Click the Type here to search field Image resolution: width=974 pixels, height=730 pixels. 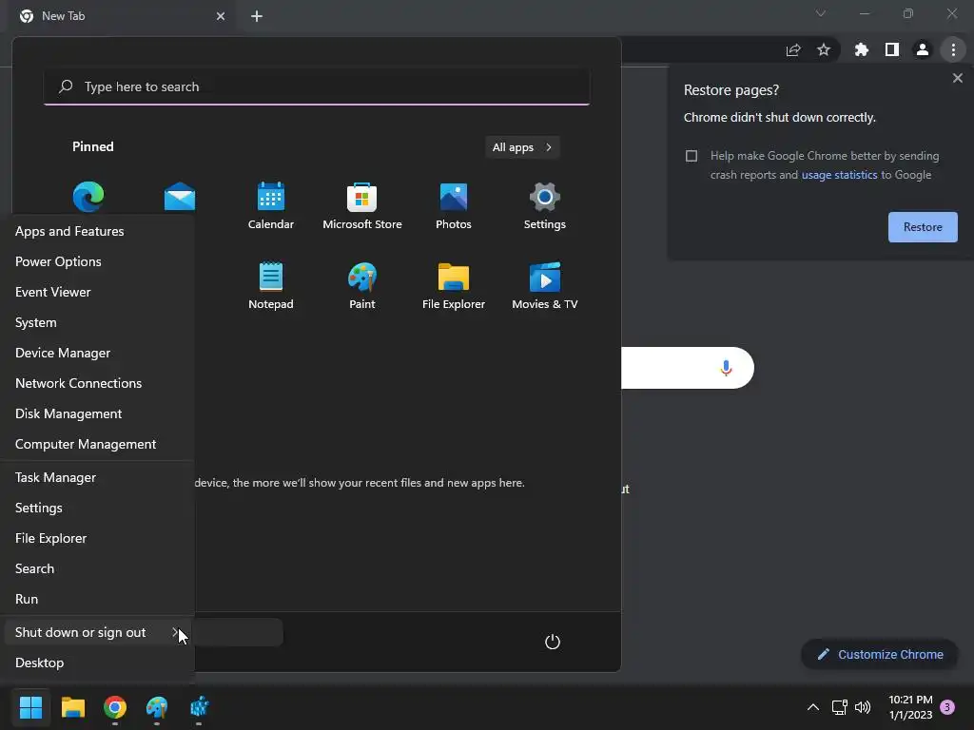(x=317, y=86)
